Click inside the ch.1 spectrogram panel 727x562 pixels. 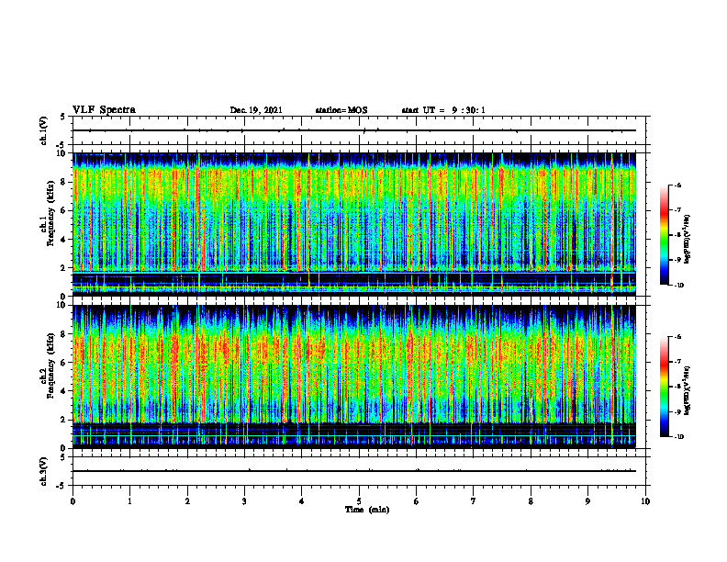point(354,224)
